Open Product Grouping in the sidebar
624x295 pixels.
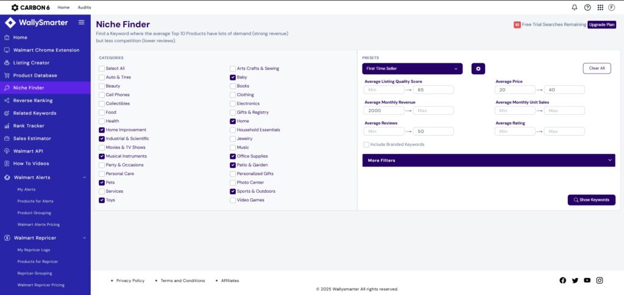tap(34, 213)
